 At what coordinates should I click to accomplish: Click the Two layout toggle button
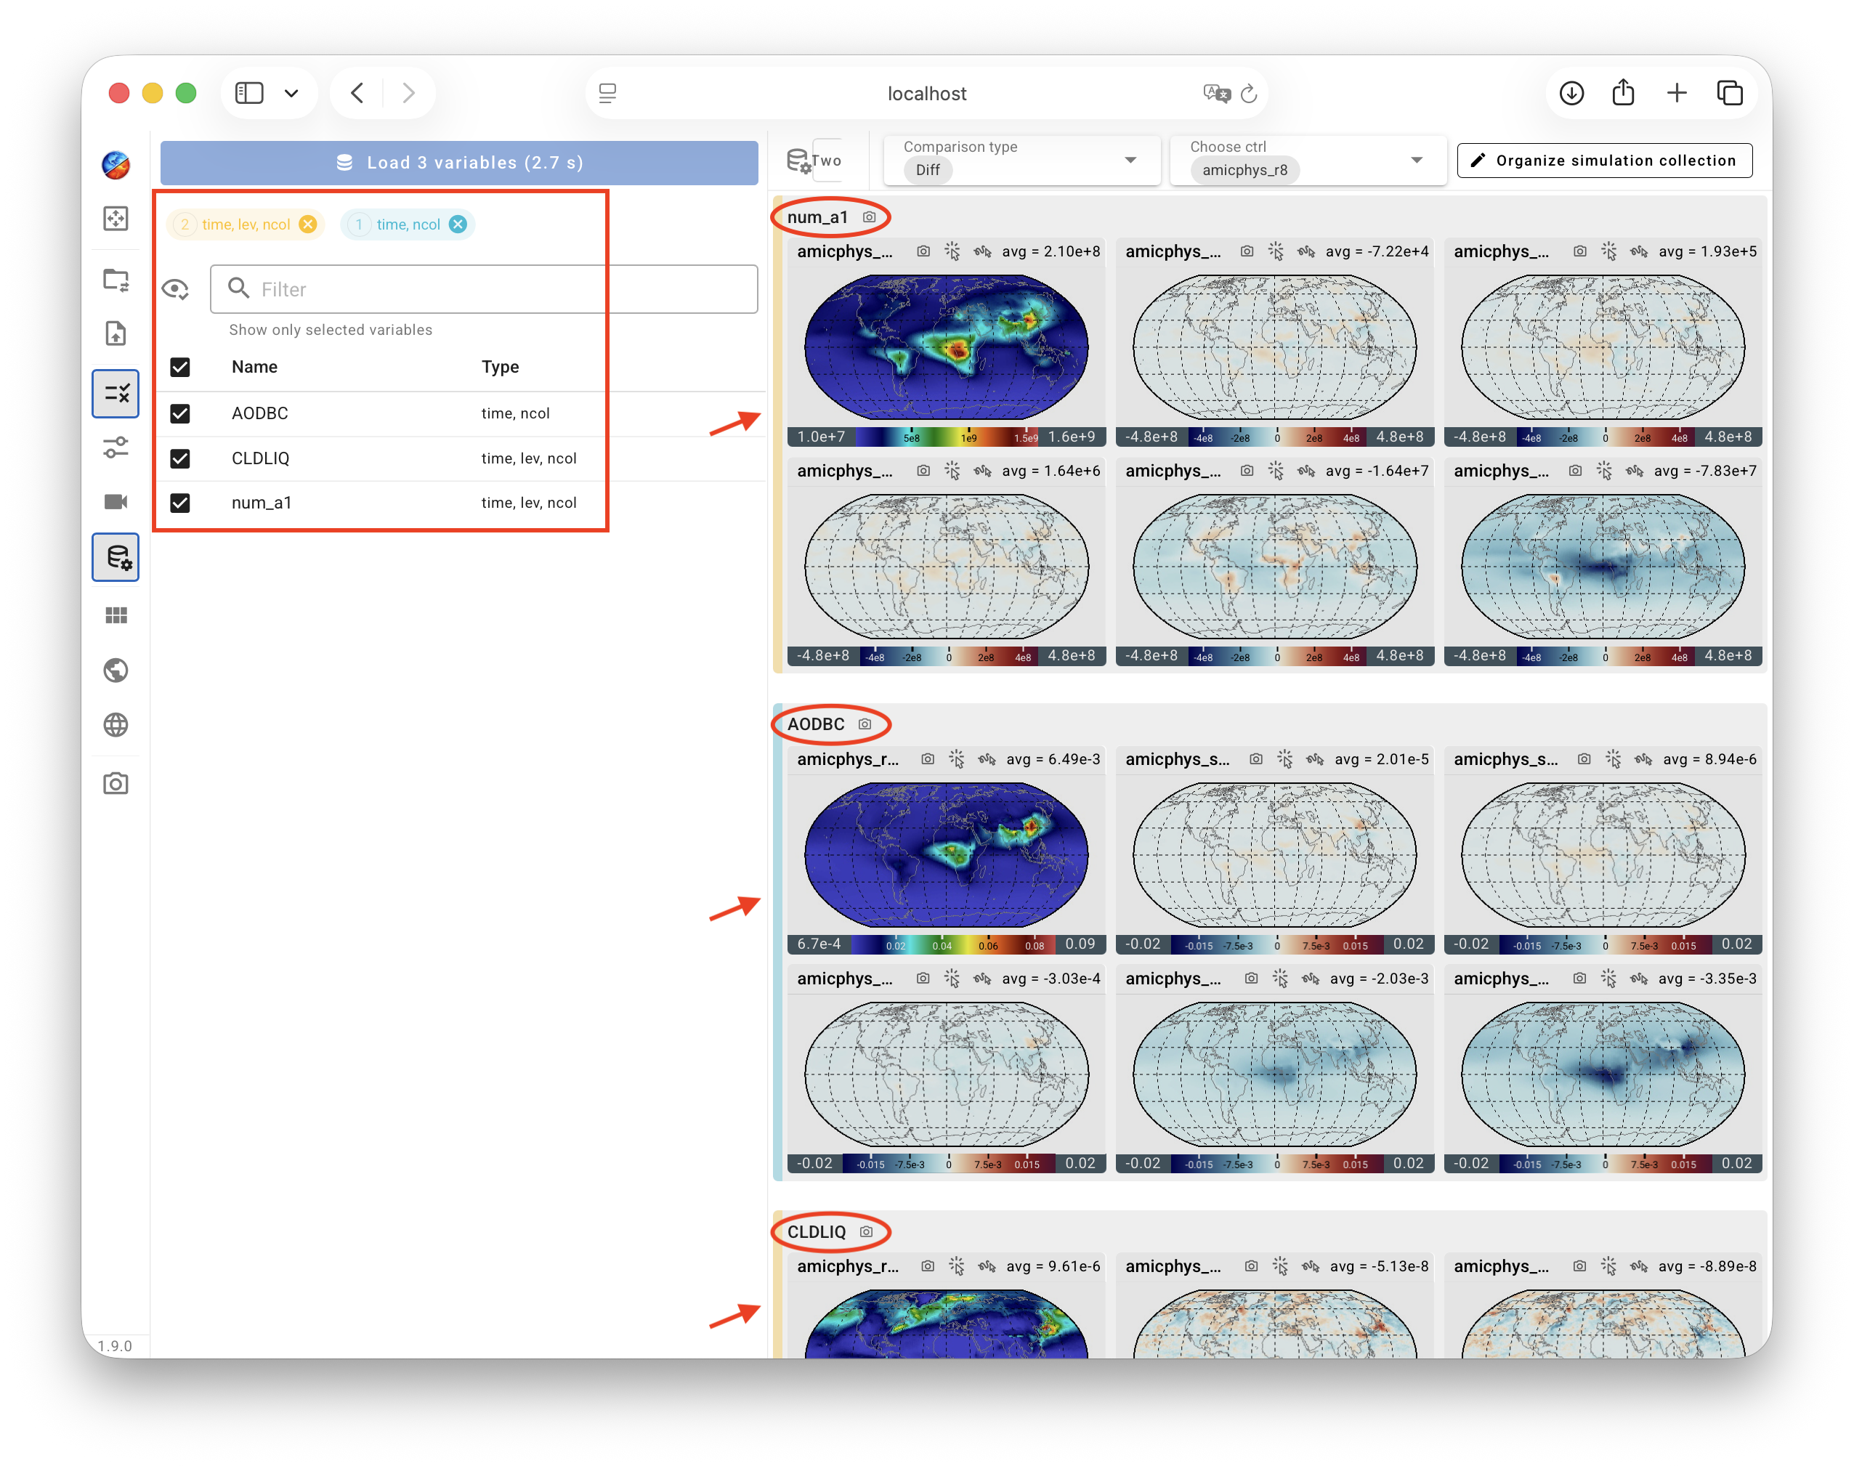tap(827, 161)
